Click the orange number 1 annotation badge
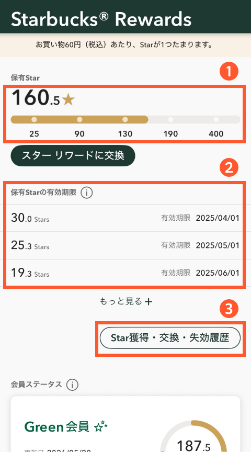Image resolution: width=251 pixels, height=452 pixels. tap(229, 72)
